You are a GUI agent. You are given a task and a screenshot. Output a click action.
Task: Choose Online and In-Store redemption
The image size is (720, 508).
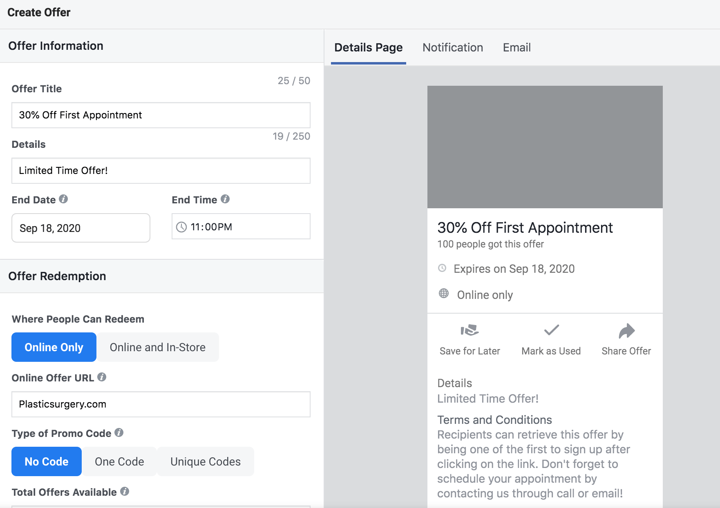pyautogui.click(x=158, y=347)
